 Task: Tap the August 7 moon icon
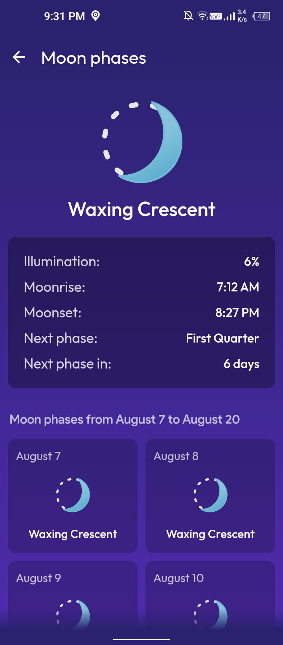(73, 495)
